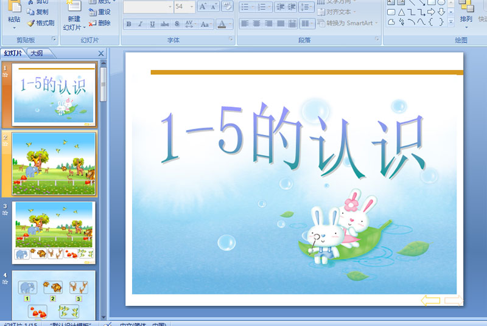Select slide 2 forest animals thumbnail
The image size is (487, 326).
pyautogui.click(x=54, y=164)
